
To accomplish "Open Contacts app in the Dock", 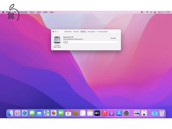I will point(76,113).
